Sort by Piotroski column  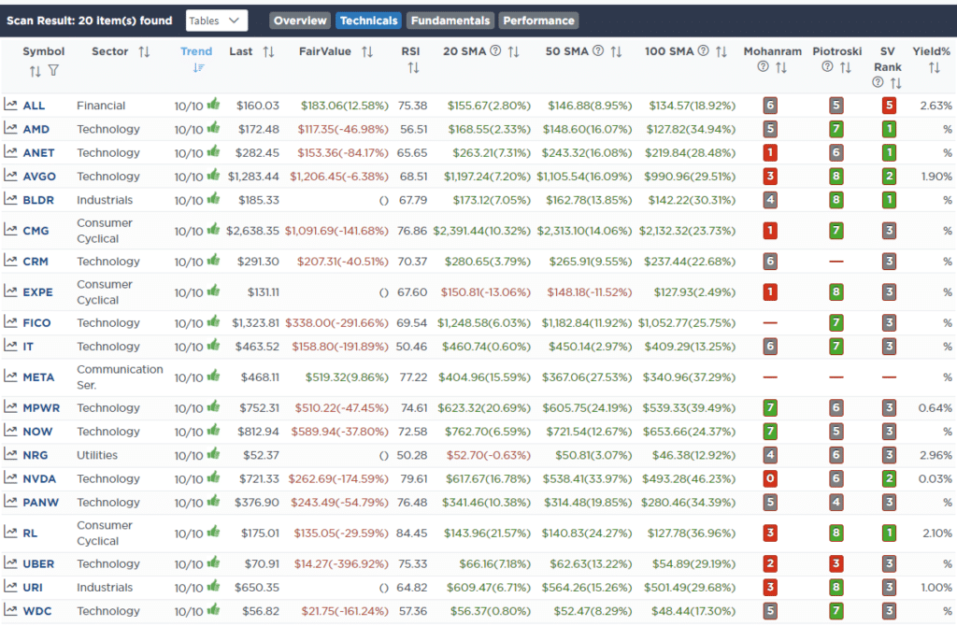(845, 67)
